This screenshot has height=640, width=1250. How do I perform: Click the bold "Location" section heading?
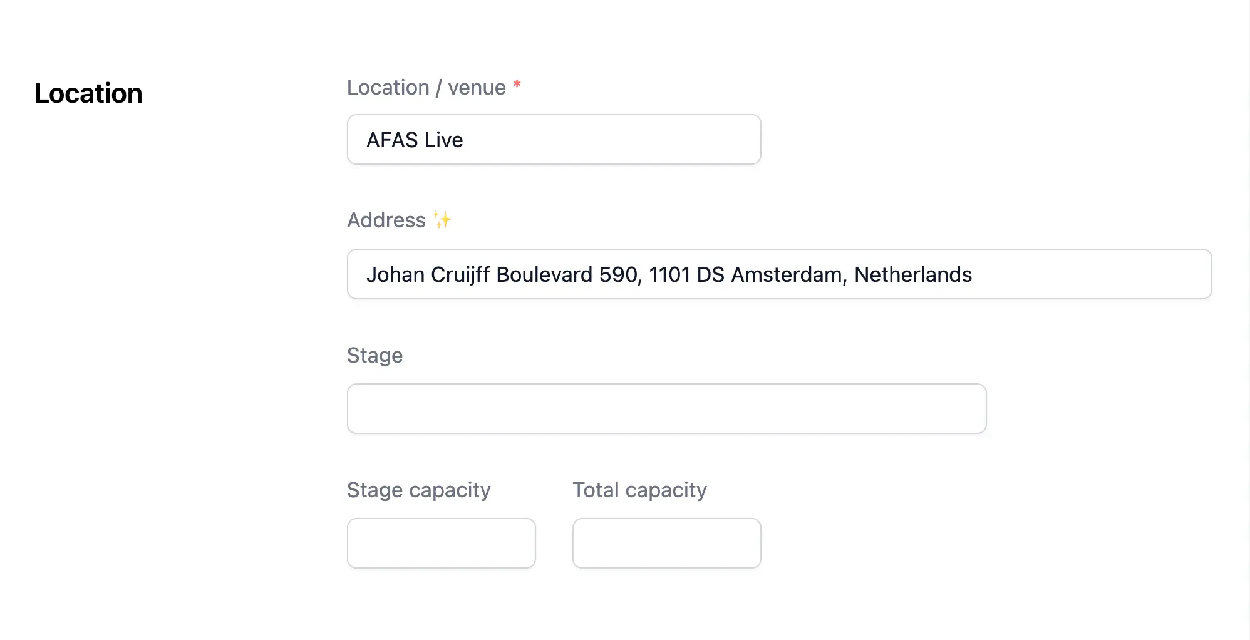click(88, 93)
